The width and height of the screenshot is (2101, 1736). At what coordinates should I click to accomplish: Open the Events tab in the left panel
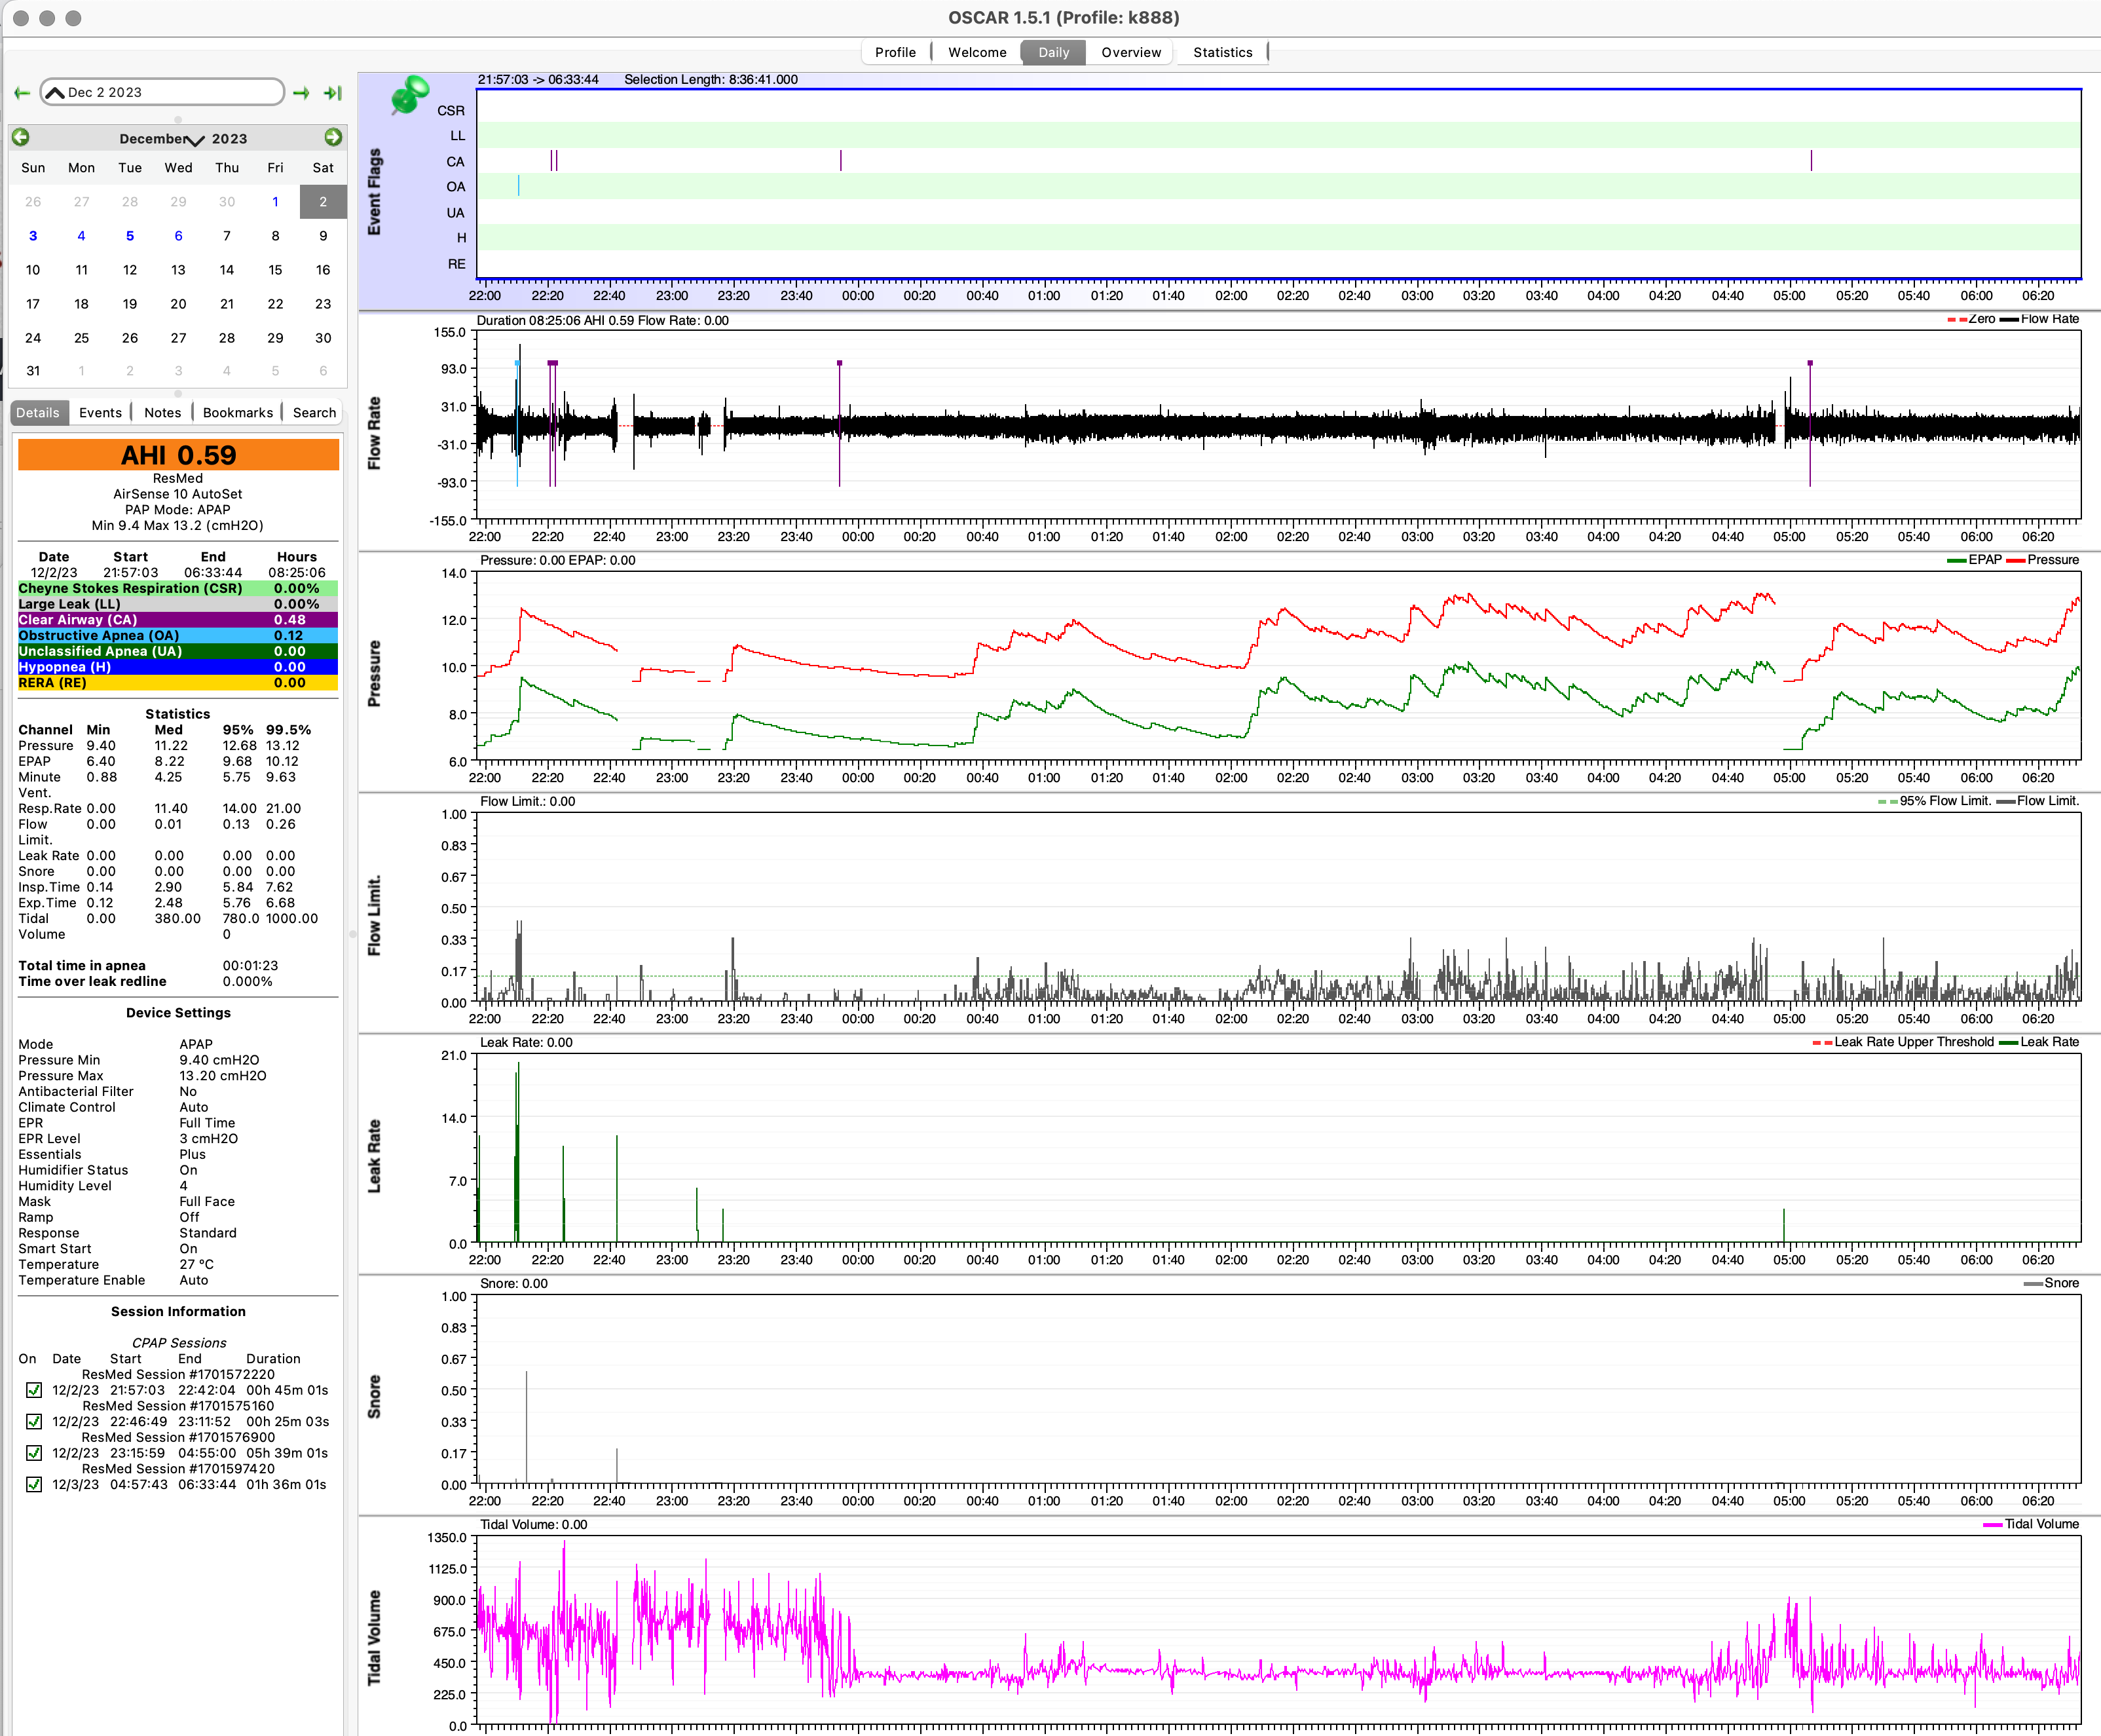(x=100, y=413)
